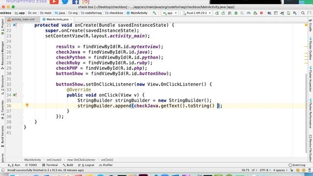
Task: Open the Device File Explorer panel
Action: tap(311, 148)
